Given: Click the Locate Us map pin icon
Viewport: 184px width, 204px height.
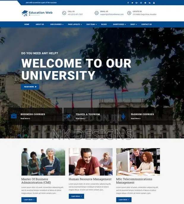Looking at the screenshot, I should (x=129, y=13).
